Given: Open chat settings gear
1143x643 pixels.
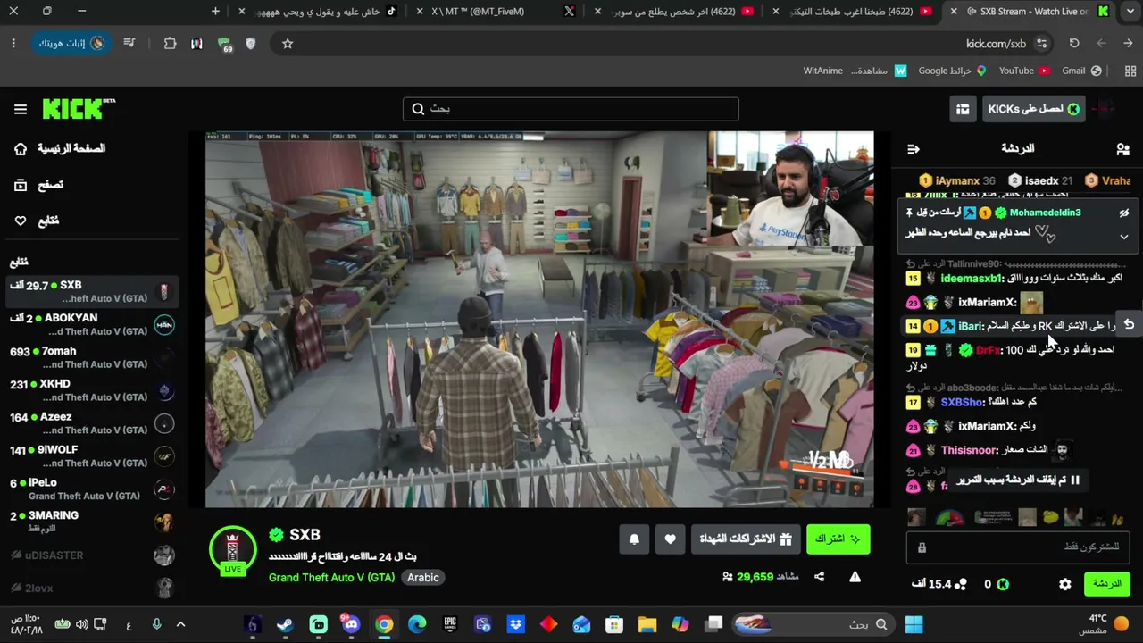Looking at the screenshot, I should (1065, 584).
